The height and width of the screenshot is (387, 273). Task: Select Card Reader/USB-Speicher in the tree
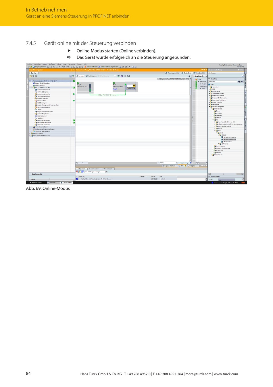coord(41,136)
